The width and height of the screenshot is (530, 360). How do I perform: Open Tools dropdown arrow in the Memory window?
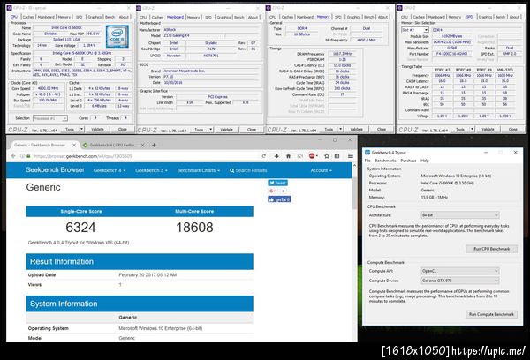340,129
